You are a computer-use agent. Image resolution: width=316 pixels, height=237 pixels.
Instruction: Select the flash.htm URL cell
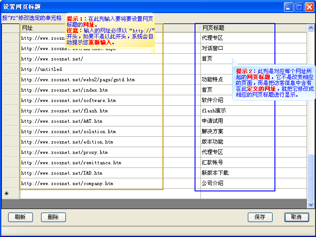[90, 111]
